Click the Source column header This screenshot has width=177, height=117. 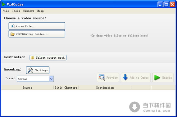coord(27,88)
